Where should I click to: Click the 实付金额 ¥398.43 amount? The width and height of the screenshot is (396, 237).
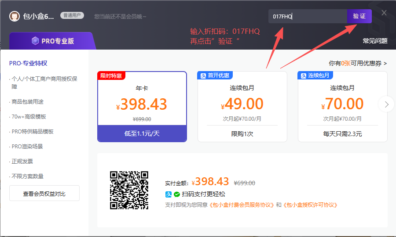[x=210, y=181]
